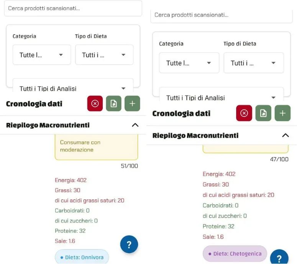The width and height of the screenshot is (297, 264).
Task: Click red clear-history icon in left panel
Action: click(95, 103)
